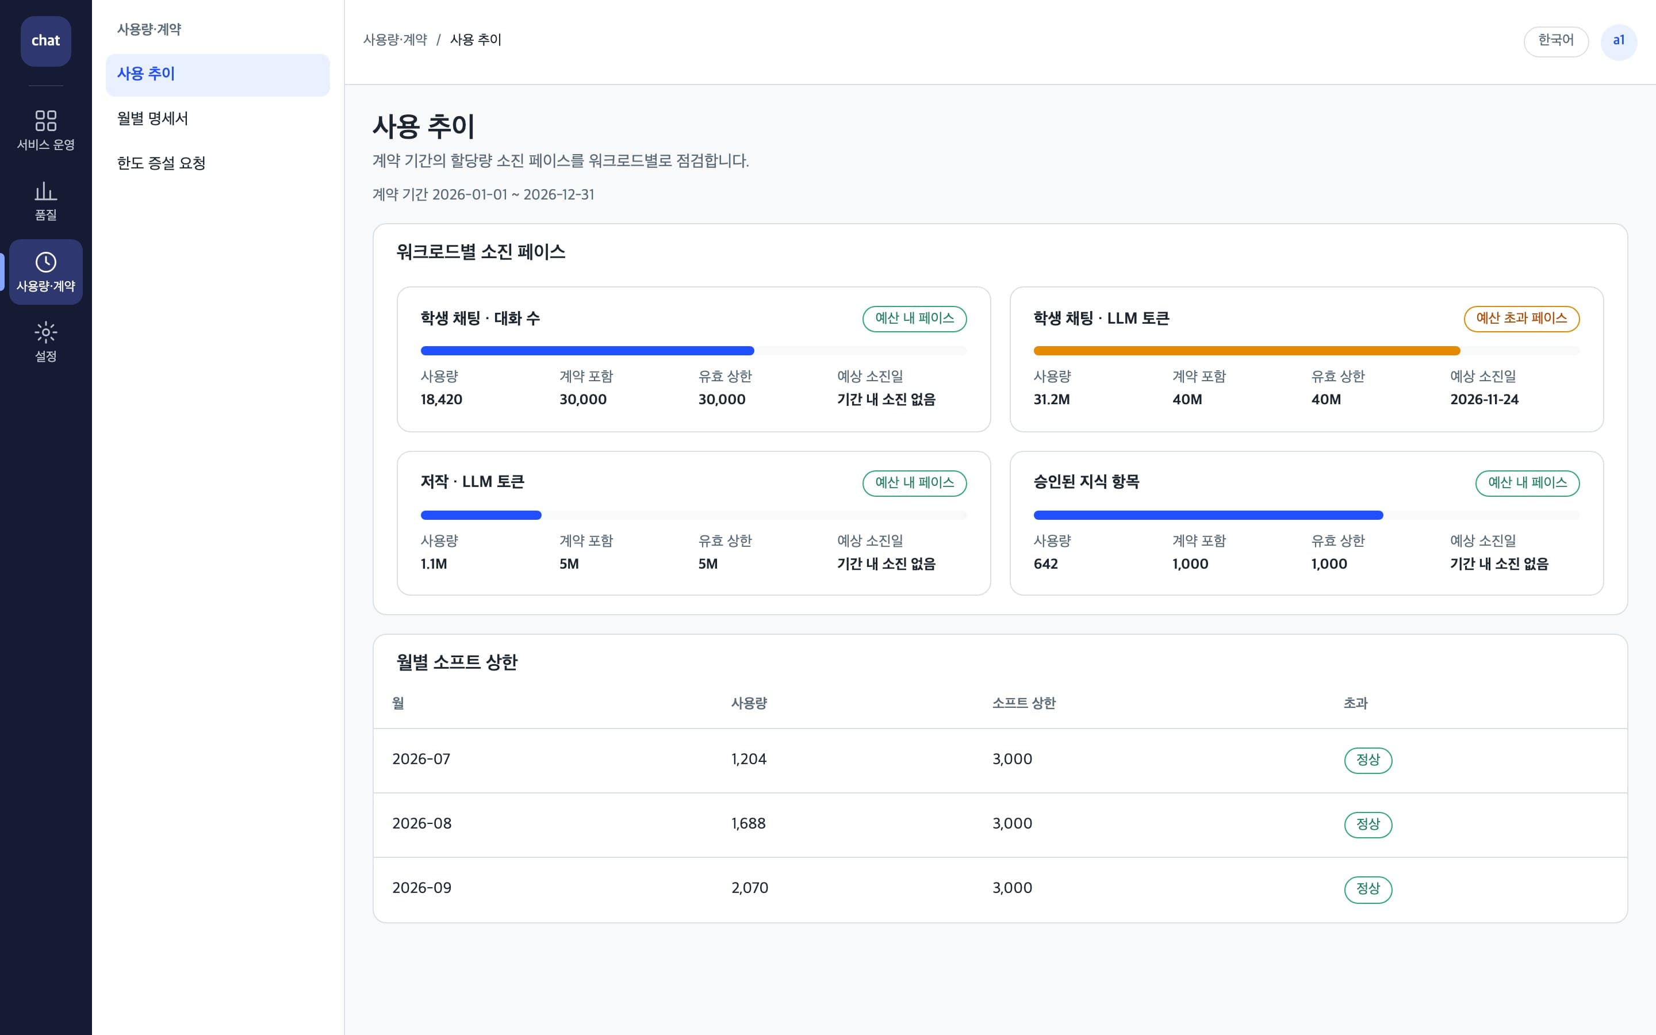The image size is (1656, 1035).
Task: Click the 학생 채팅 · 대화 수 progress bar
Action: point(693,351)
